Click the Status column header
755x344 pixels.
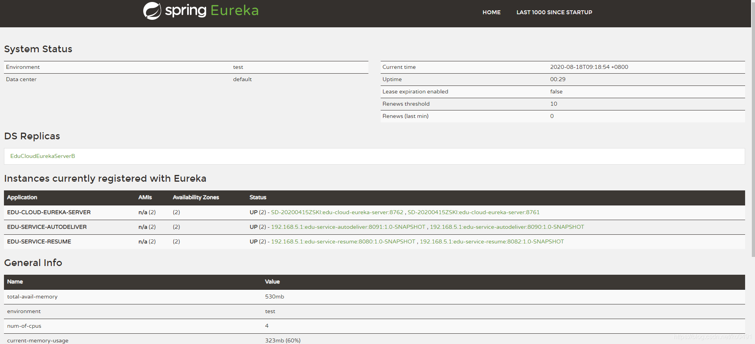[258, 197]
